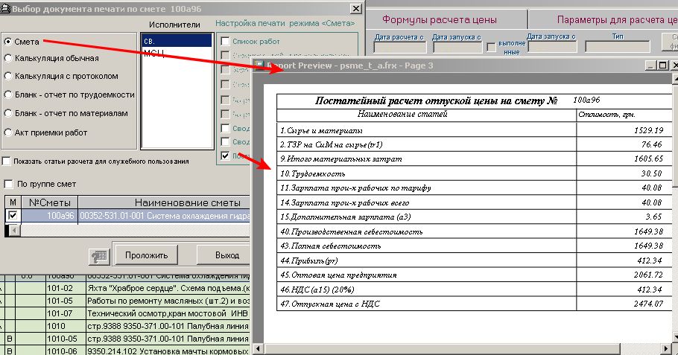
Task: Choose Калькуляция обычная document type
Action: pos(9,57)
